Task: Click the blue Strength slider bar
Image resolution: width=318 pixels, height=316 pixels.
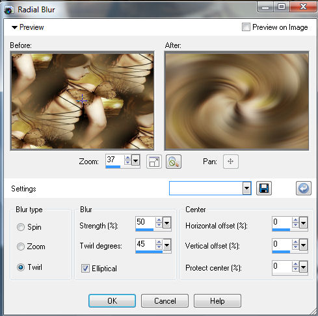Action: pyautogui.click(x=144, y=230)
